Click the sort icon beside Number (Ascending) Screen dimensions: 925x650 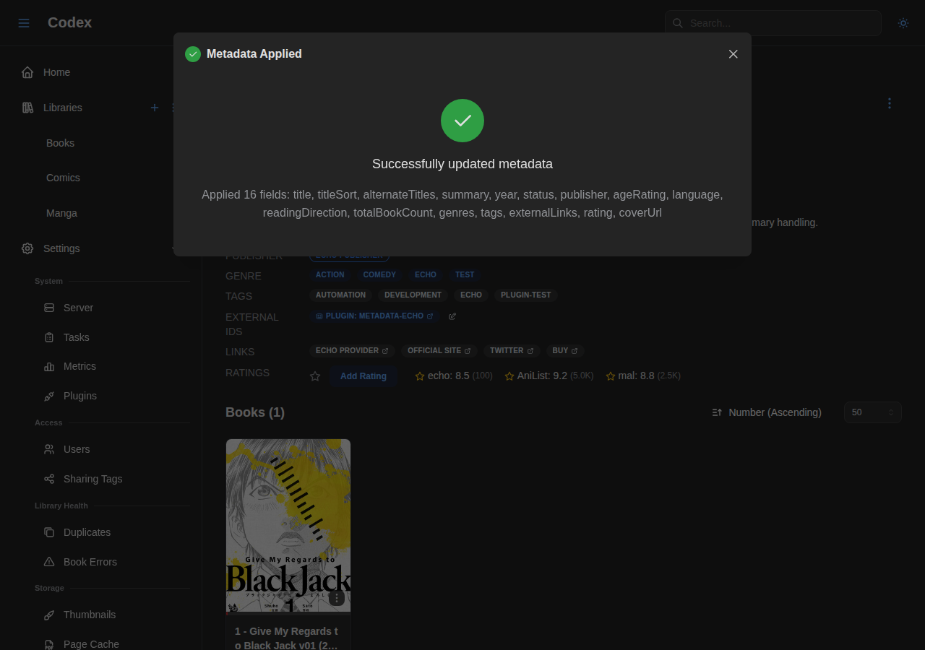[715, 412]
